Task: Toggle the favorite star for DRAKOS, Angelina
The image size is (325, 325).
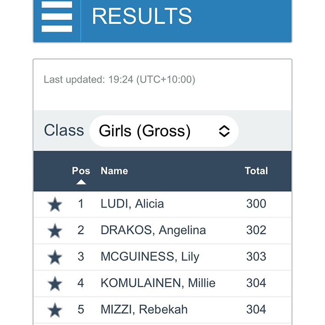Action: click(x=55, y=231)
